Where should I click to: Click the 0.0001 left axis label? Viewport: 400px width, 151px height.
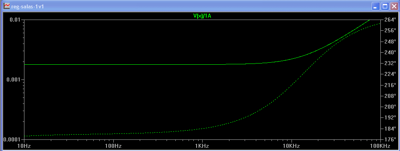point(12,139)
